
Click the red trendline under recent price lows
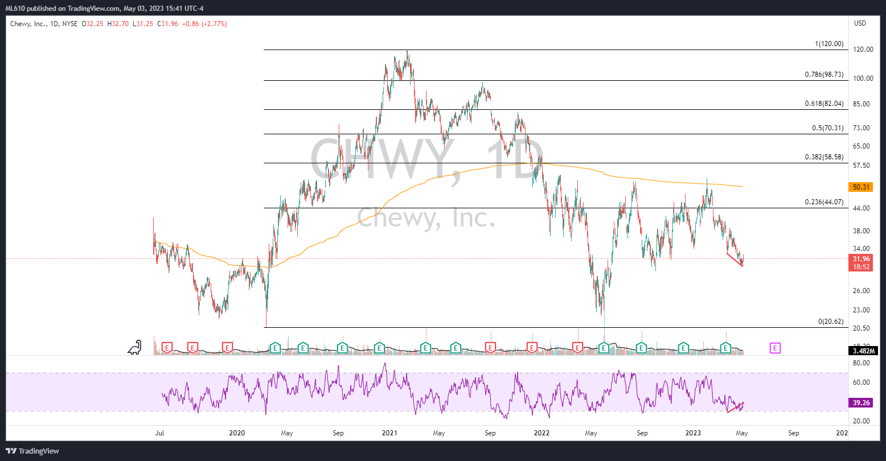pos(735,260)
